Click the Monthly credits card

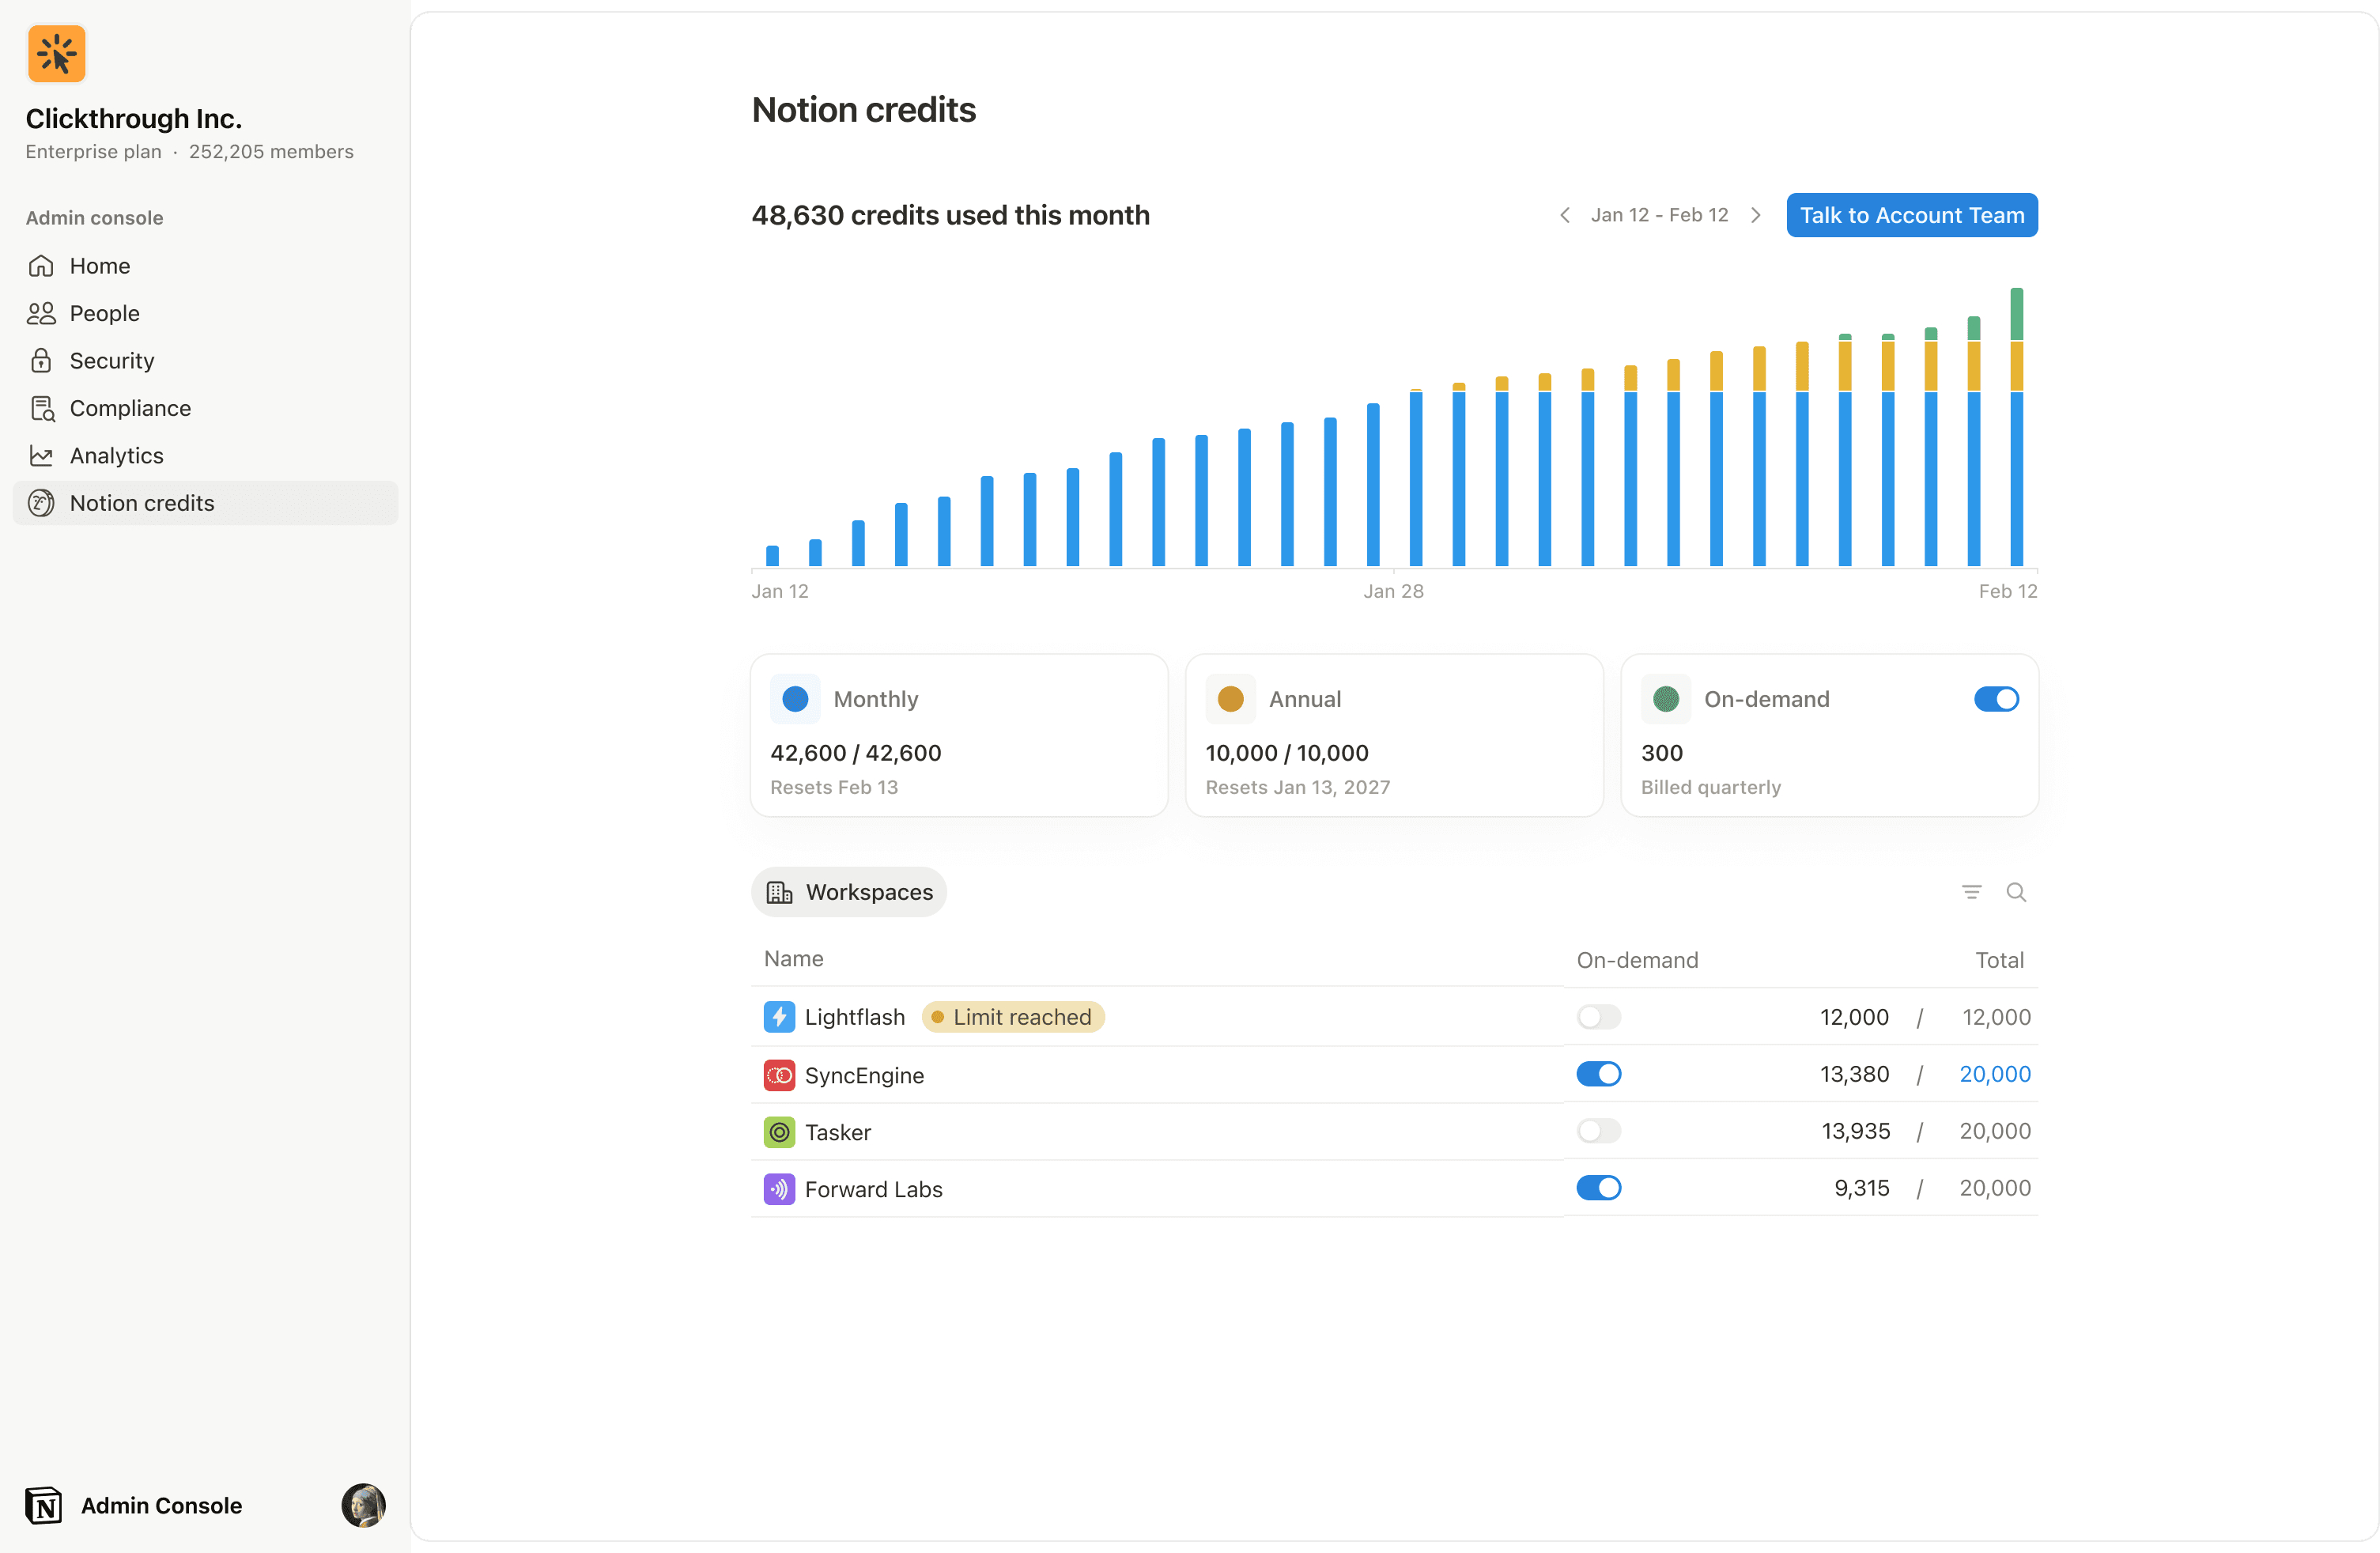[959, 736]
